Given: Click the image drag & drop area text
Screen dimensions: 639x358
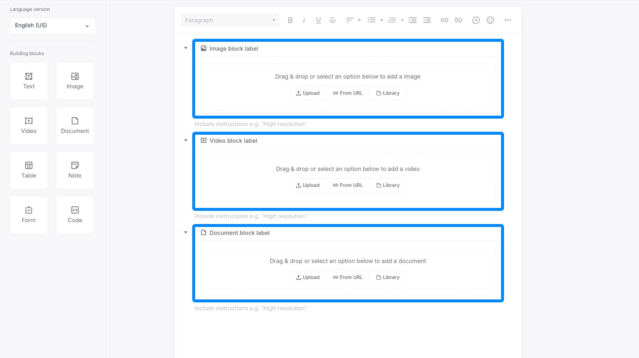Looking at the screenshot, I should 348,77.
